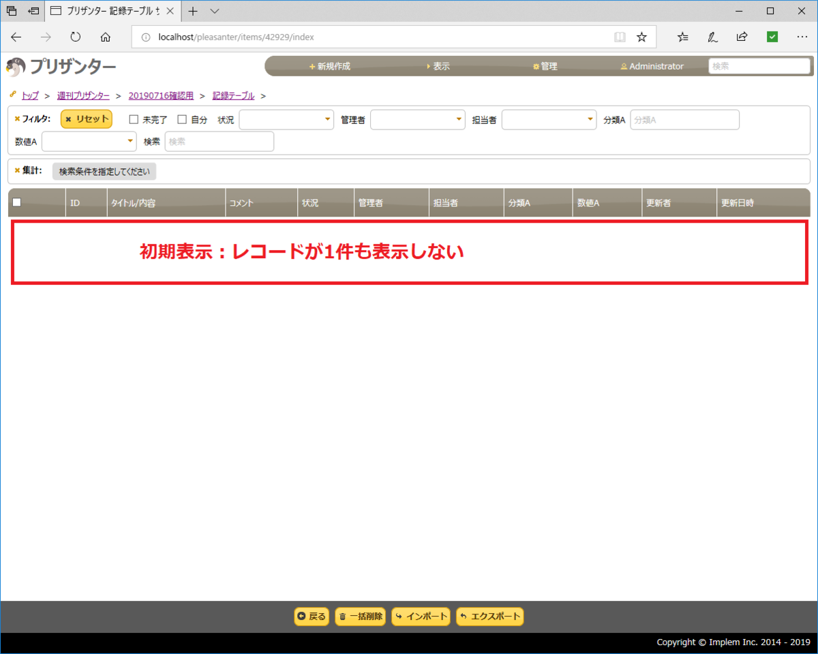Add page to favorites star
818x654 pixels.
coord(641,37)
